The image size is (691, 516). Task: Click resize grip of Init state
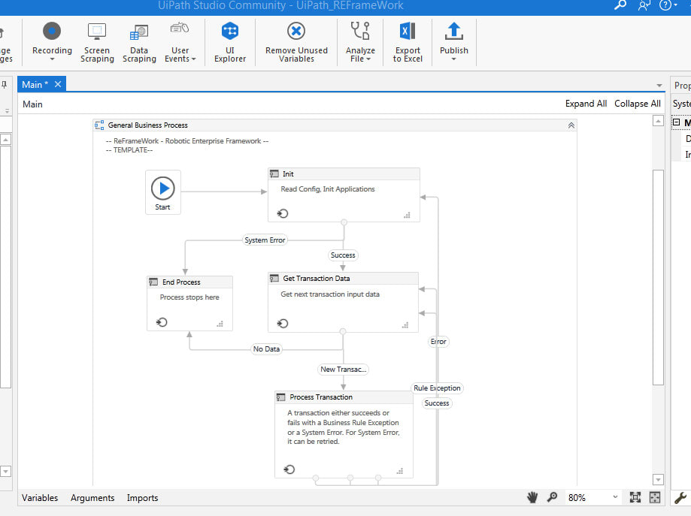[407, 216]
